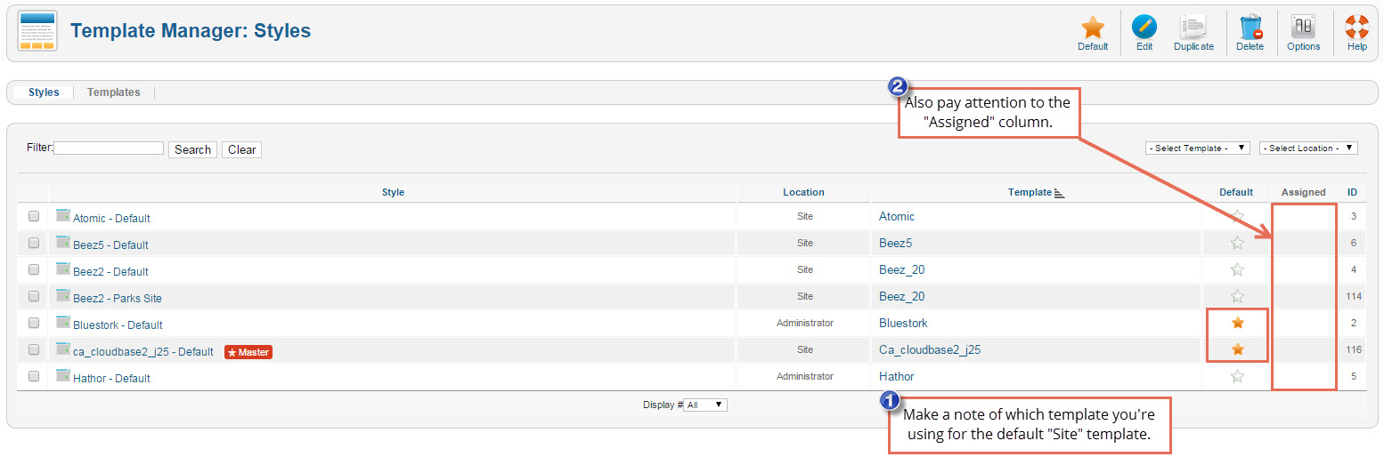Click the red Master badge

point(248,352)
